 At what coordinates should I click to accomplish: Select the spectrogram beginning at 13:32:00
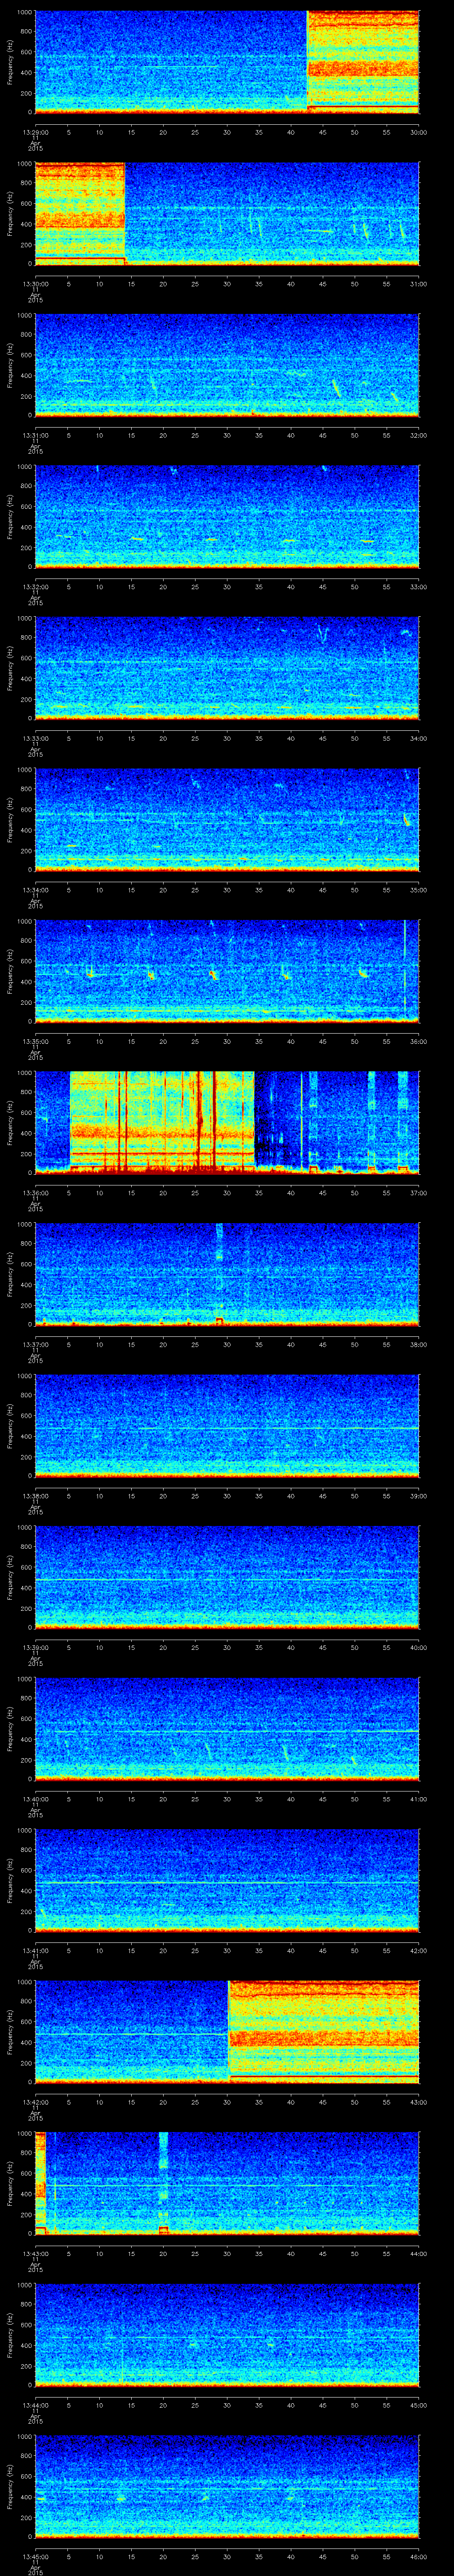(x=227, y=517)
